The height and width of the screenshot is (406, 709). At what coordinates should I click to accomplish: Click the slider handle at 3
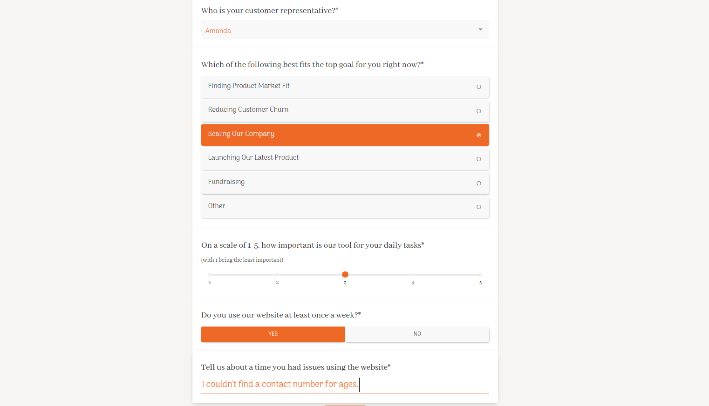[x=345, y=275]
